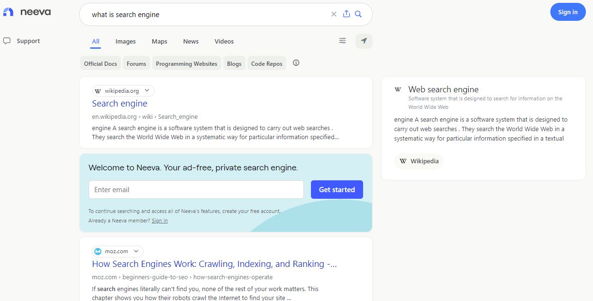
Task: Click the Support chat bubble icon
Action: (x=7, y=41)
